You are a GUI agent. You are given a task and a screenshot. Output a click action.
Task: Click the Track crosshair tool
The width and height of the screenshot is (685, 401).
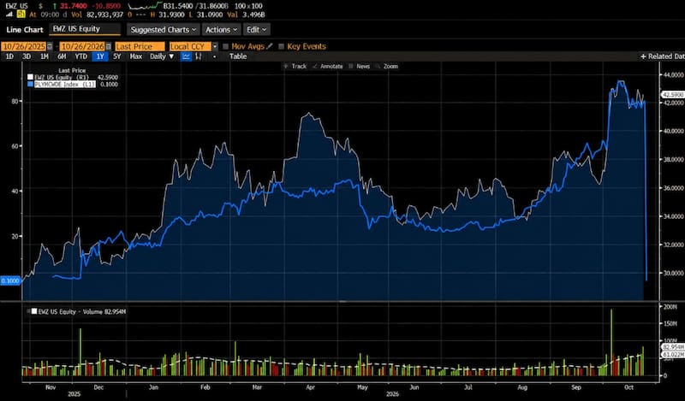[295, 67]
